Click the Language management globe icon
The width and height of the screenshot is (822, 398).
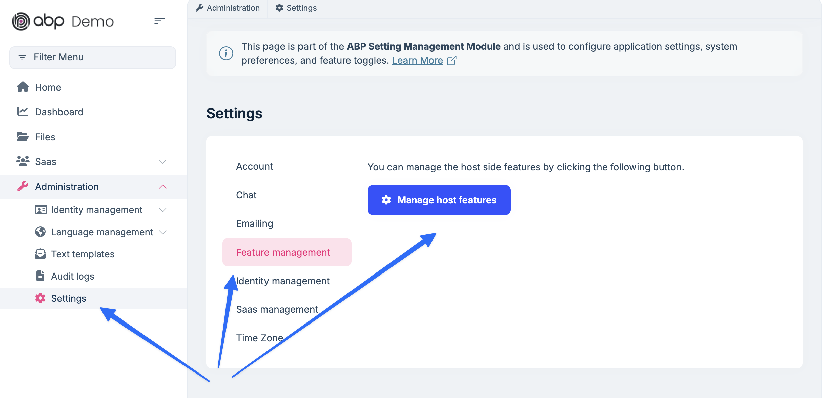pyautogui.click(x=40, y=232)
